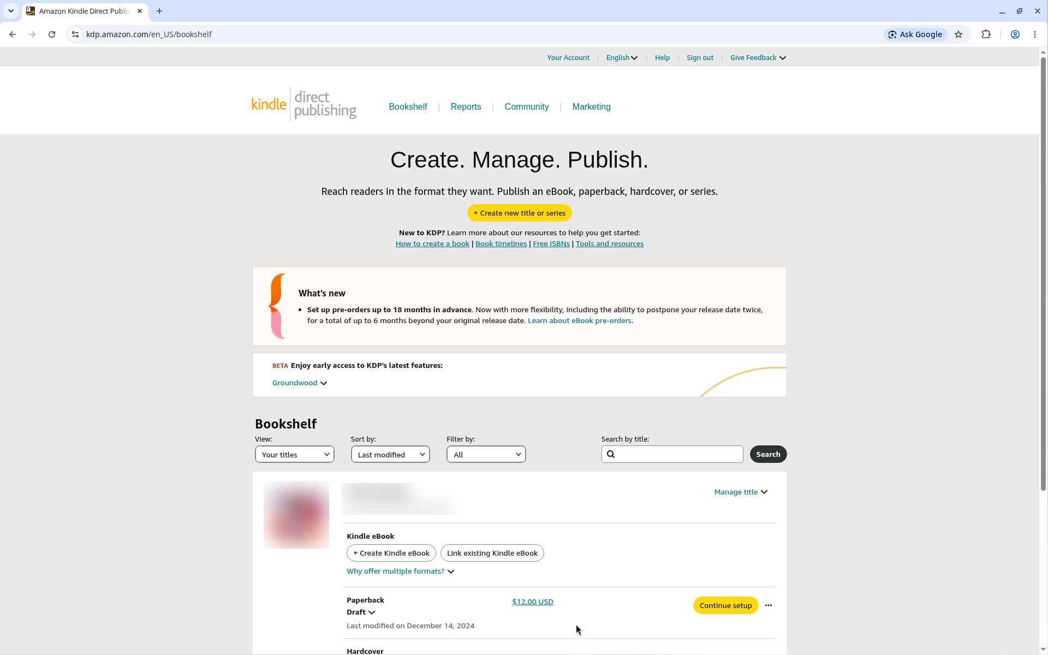Viewport: 1048px width, 655px height.
Task: Go to the Bookshelf tab
Action: pyautogui.click(x=408, y=107)
